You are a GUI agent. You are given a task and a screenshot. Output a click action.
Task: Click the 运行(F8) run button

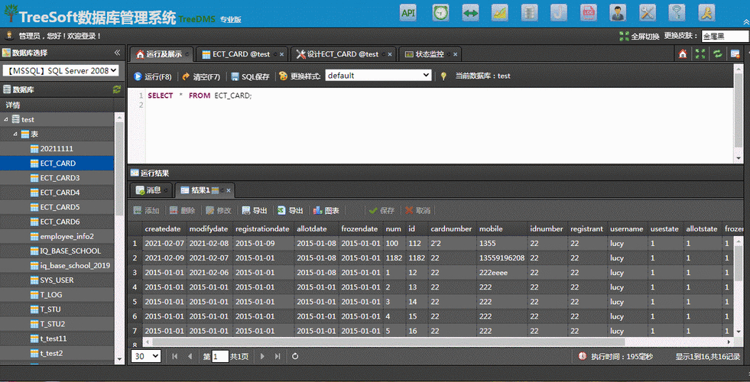[x=152, y=76]
